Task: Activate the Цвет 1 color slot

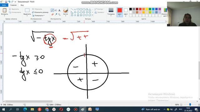Action: point(120,12)
